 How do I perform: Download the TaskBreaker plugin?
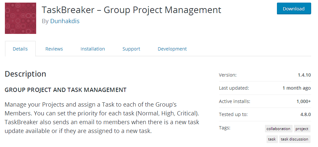(294, 8)
